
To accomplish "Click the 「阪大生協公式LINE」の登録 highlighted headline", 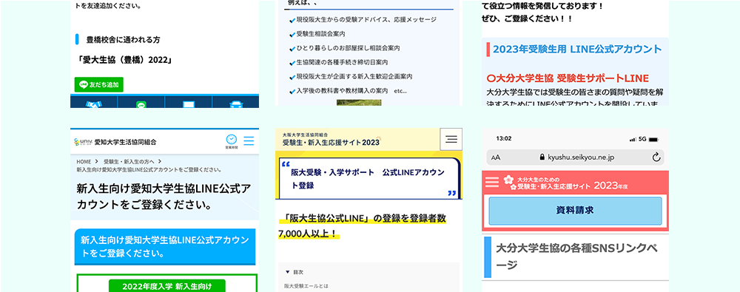I will tap(362, 225).
